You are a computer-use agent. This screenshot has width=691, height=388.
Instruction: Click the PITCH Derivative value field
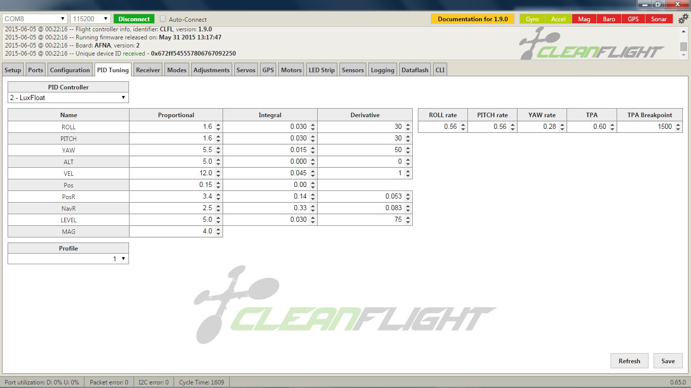click(x=365, y=138)
